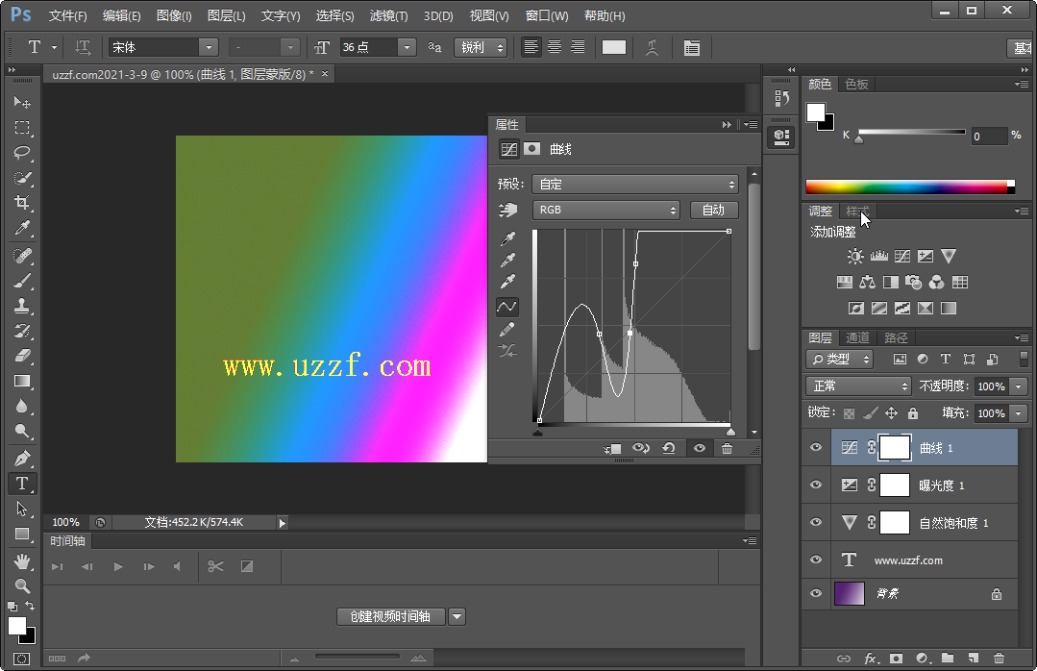Click the black point eyedropper in Curves
1037x671 pixels.
click(507, 238)
